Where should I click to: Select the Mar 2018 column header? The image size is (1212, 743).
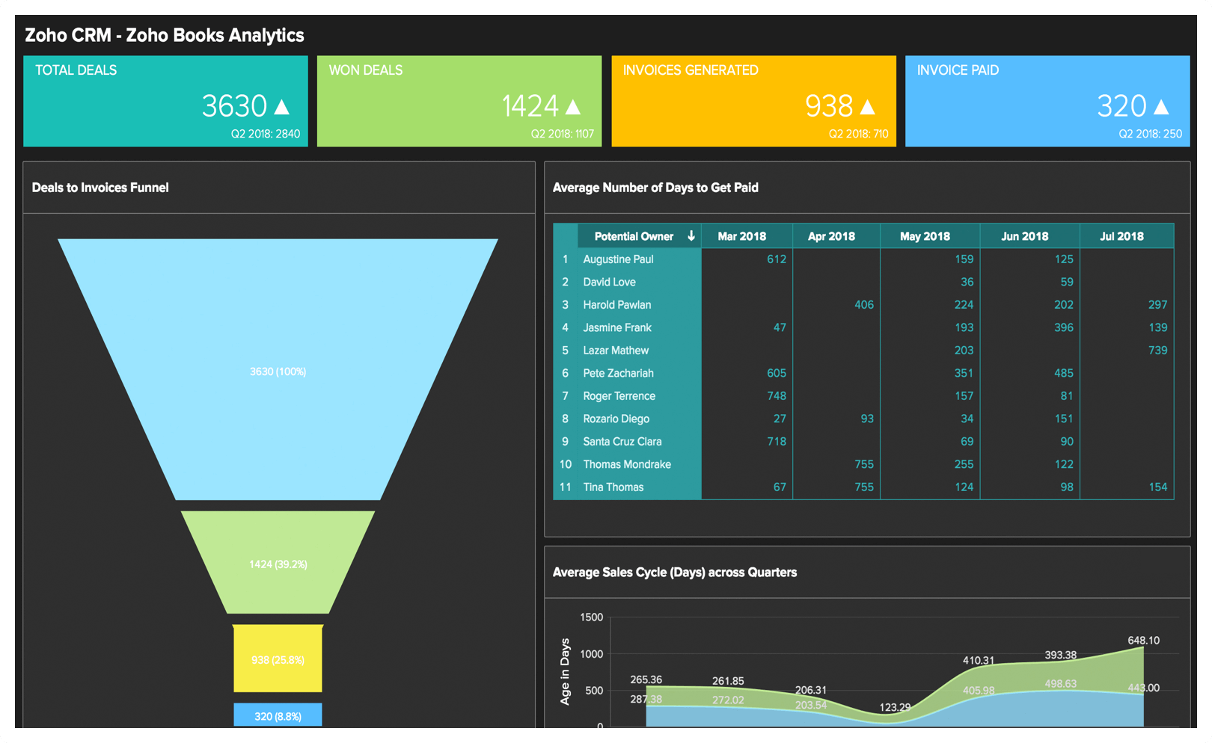[x=741, y=236]
